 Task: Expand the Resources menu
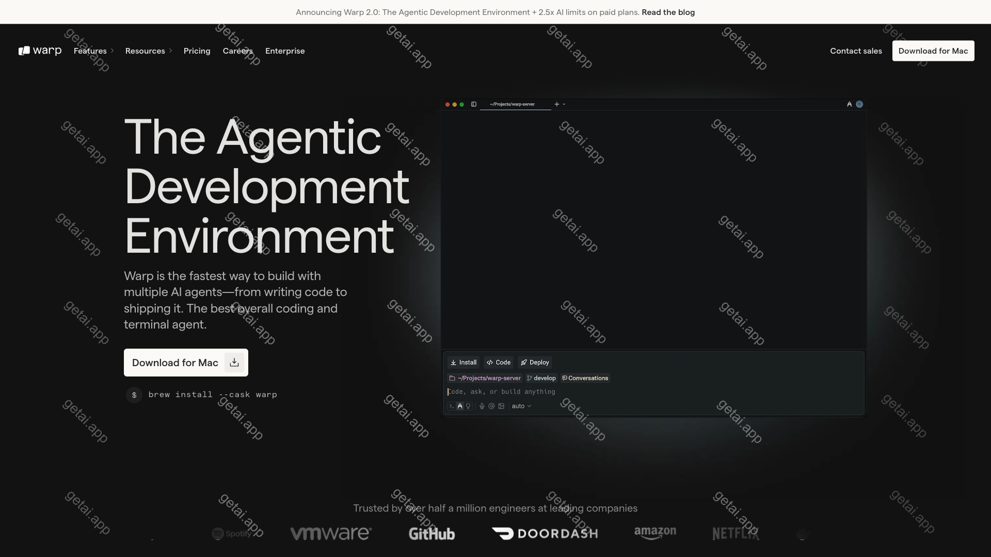pyautogui.click(x=149, y=51)
